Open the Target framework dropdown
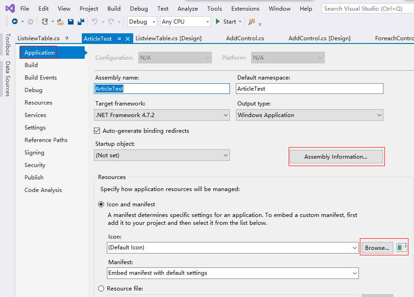 pyautogui.click(x=162, y=115)
